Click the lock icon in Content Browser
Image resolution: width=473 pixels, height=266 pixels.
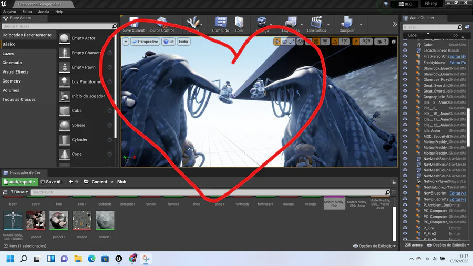[393, 182]
